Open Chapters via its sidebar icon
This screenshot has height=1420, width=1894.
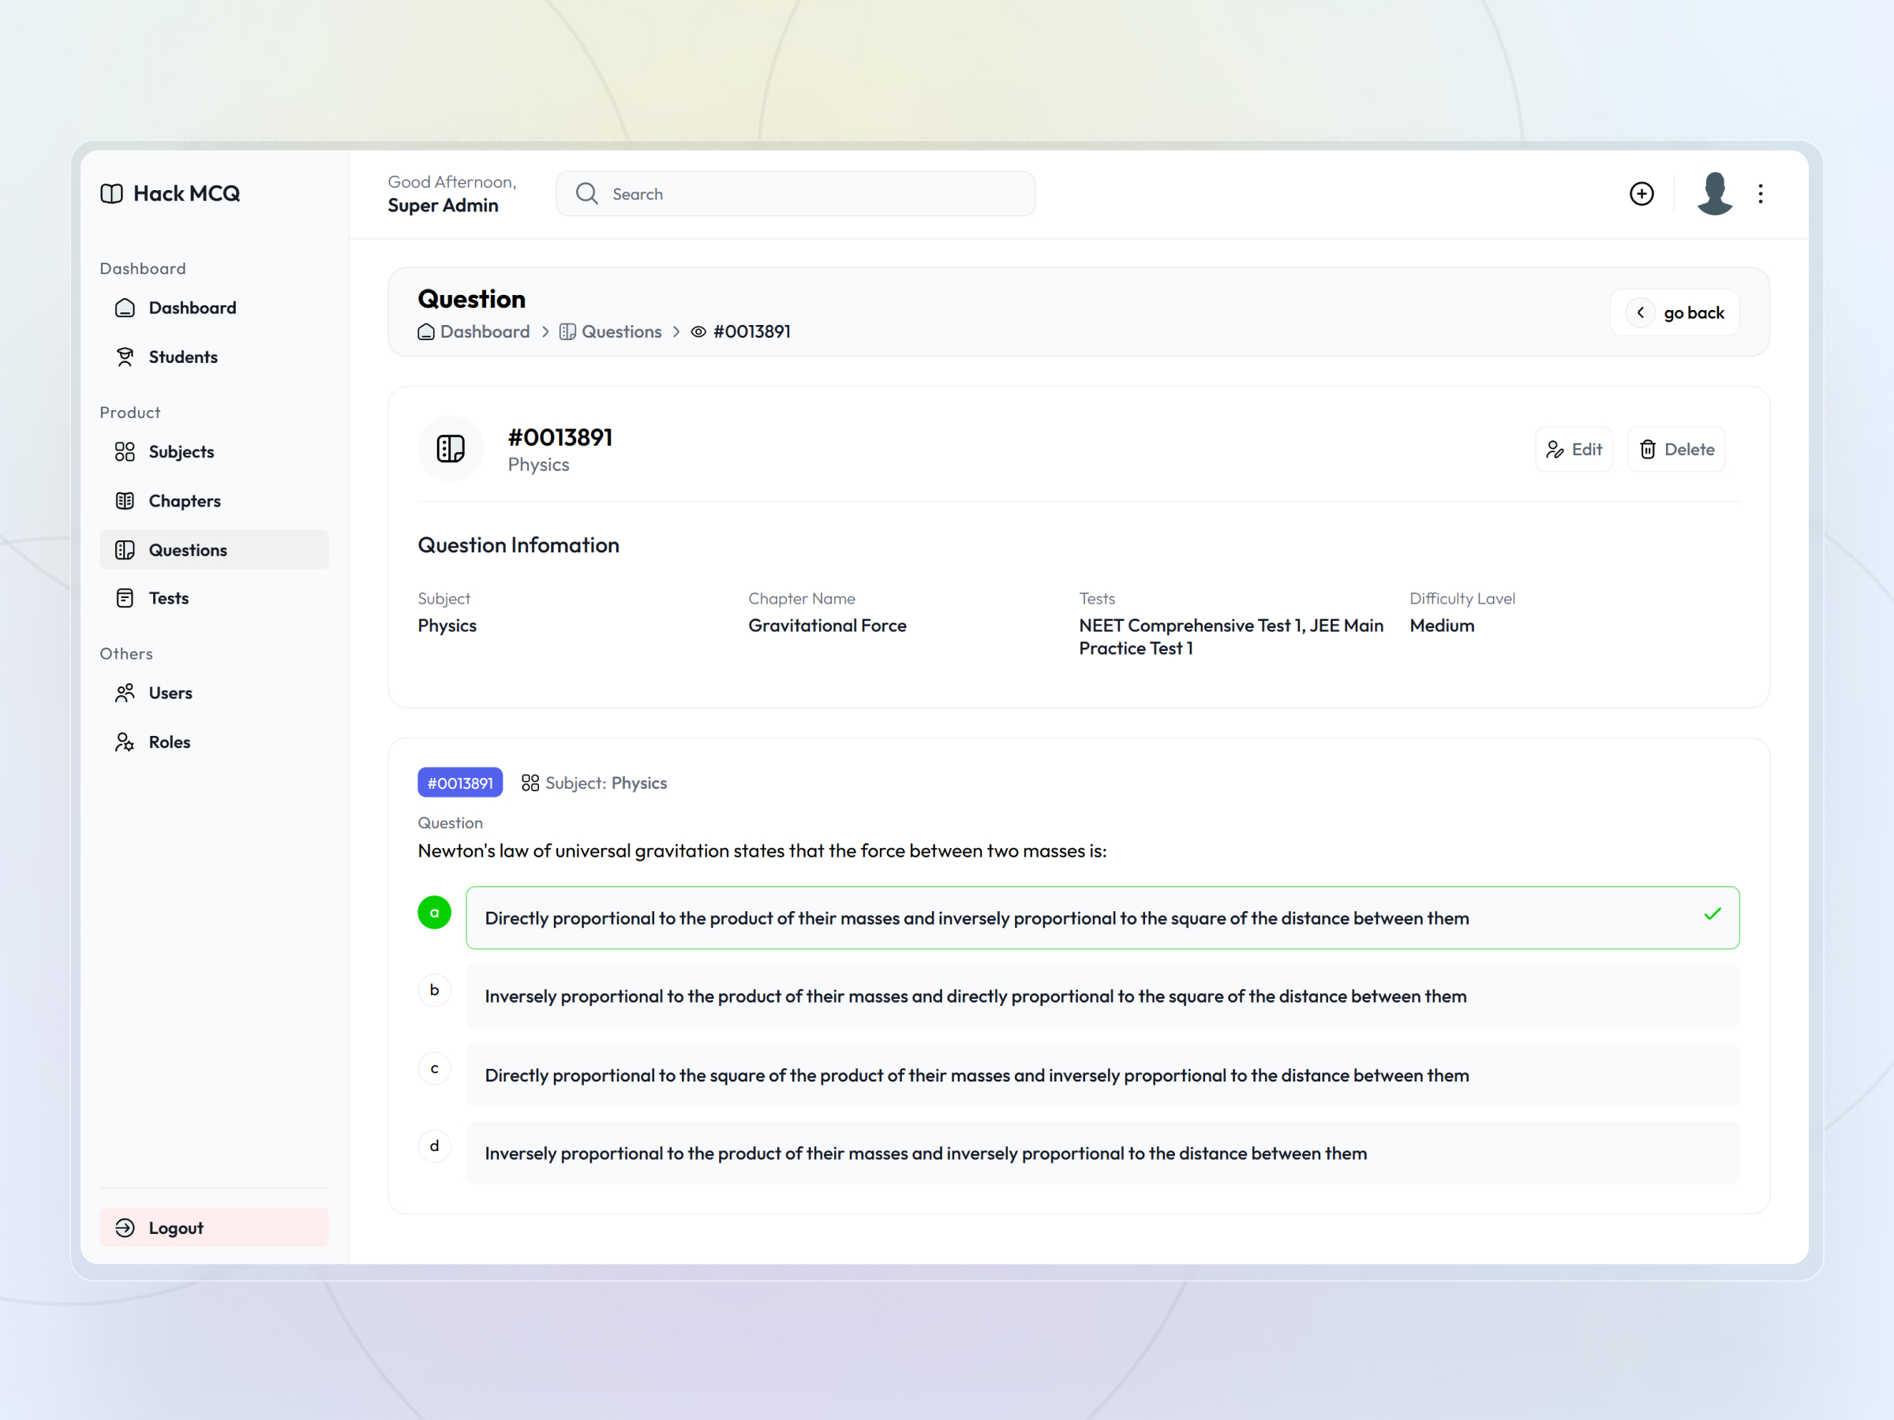(125, 500)
